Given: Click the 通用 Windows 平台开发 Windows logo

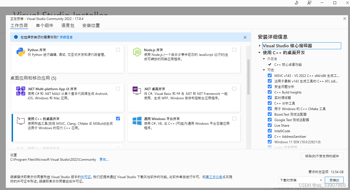Looking at the screenshot, I should point(137,121).
